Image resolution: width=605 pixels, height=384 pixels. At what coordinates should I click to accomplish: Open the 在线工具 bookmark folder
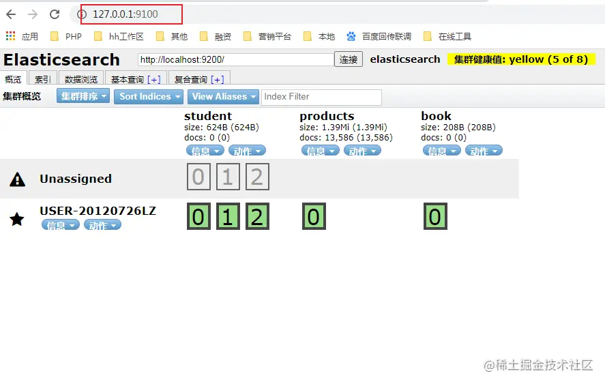447,36
